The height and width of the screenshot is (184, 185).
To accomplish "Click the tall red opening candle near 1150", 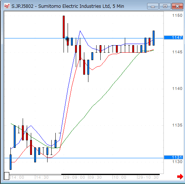I will (64, 27).
